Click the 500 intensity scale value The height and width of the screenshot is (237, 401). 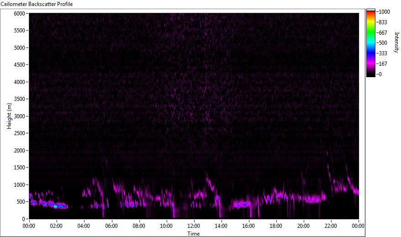[383, 43]
